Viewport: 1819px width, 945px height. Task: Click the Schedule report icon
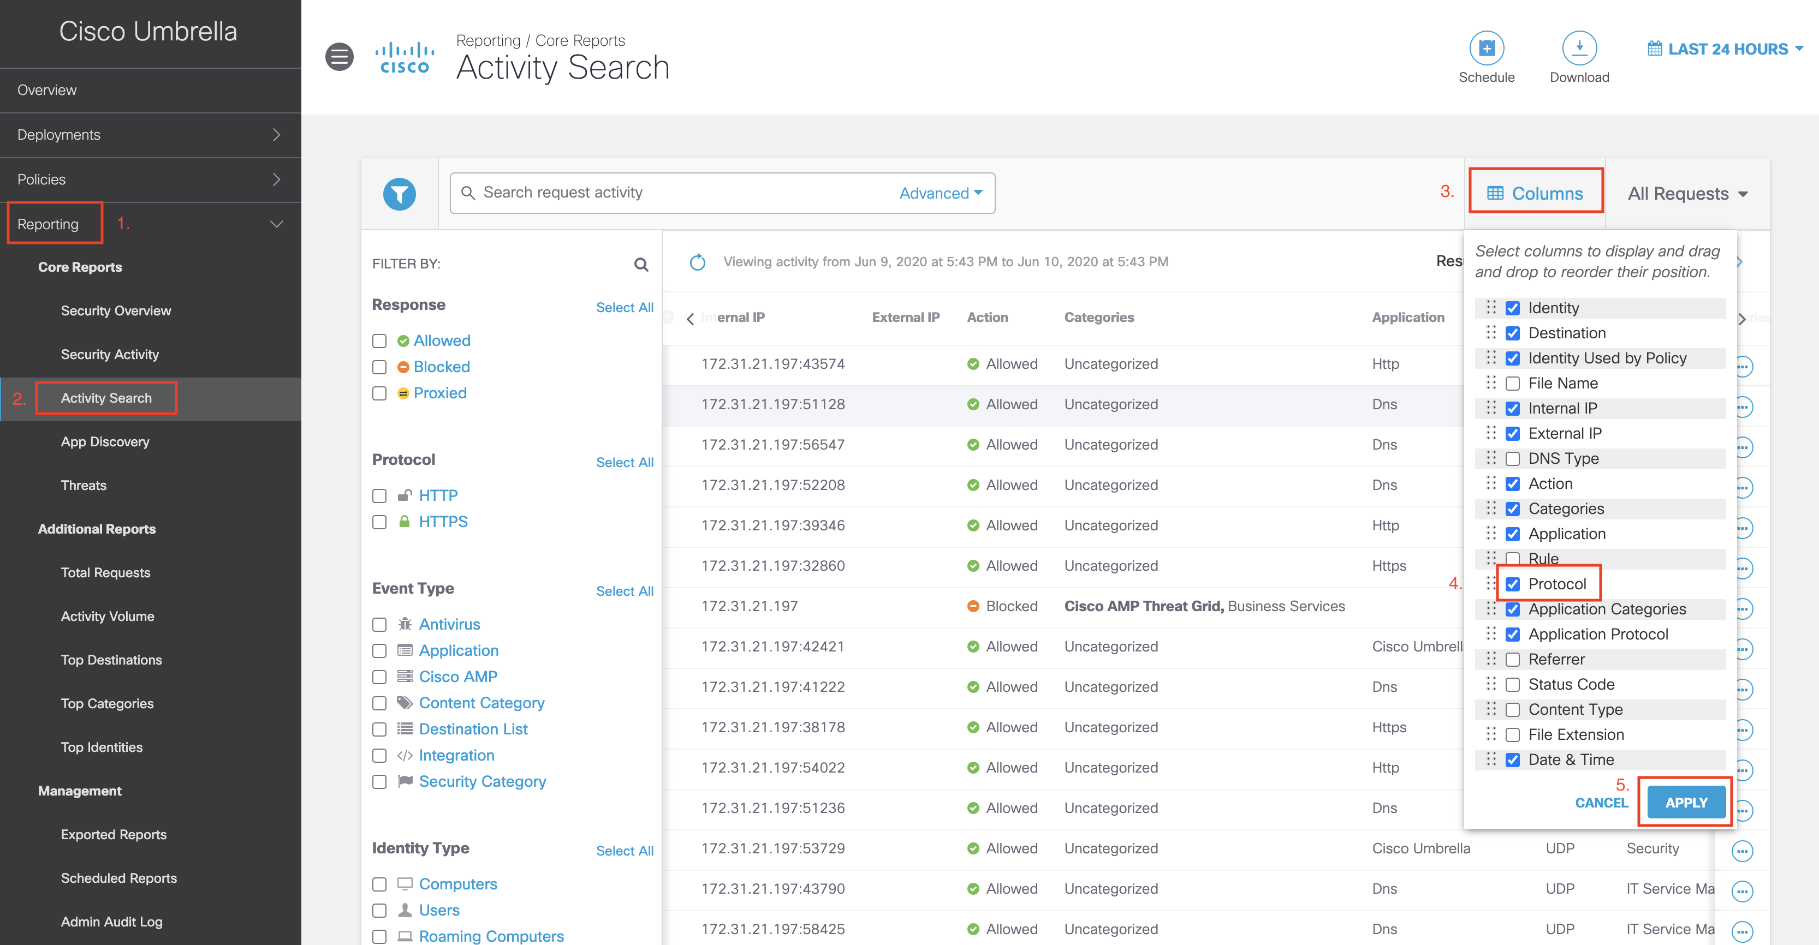(1487, 48)
